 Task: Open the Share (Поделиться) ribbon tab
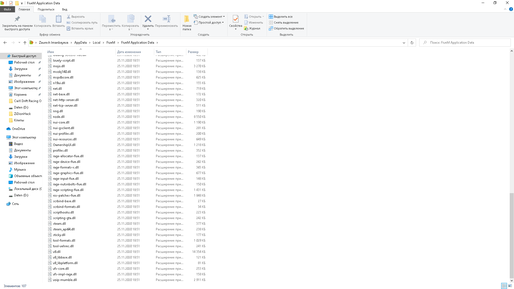point(46,9)
